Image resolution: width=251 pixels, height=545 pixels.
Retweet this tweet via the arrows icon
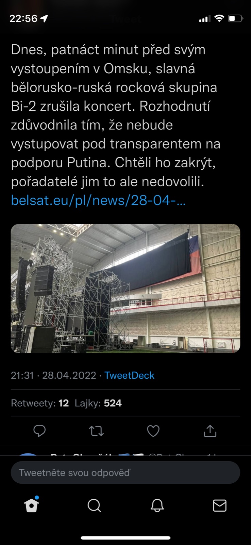(x=96, y=431)
